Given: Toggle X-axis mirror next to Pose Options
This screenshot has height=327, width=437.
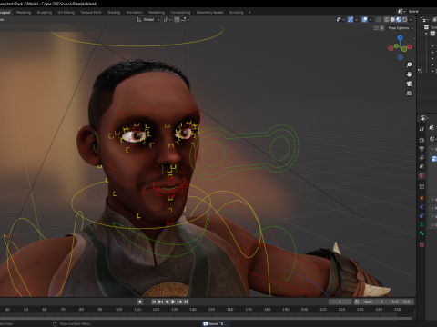Looking at the screenshot, I should 381,28.
